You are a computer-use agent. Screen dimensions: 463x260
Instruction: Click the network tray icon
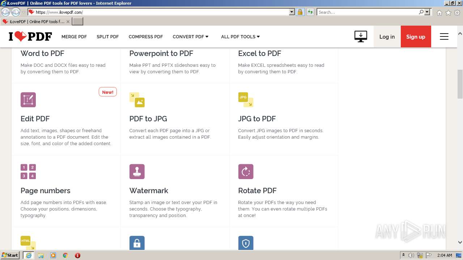click(420, 255)
